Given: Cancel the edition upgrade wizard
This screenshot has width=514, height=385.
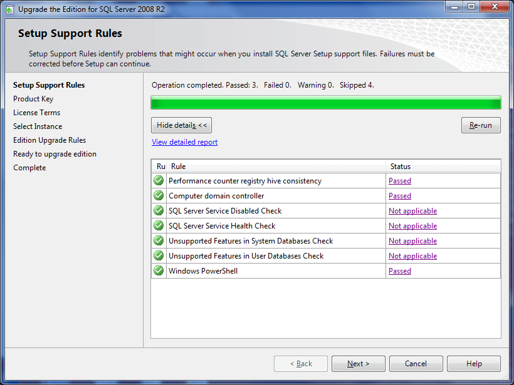Looking at the screenshot, I should coord(416,364).
